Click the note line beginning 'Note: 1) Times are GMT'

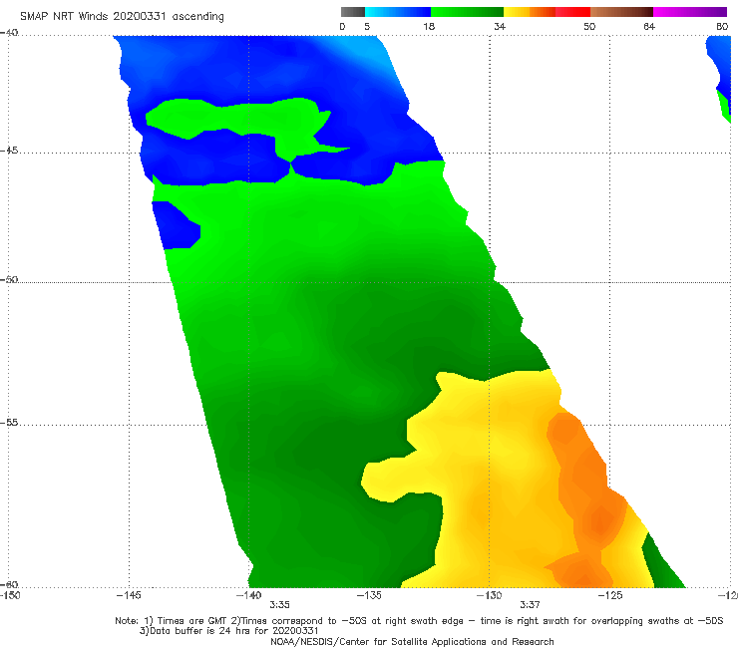[x=419, y=621]
